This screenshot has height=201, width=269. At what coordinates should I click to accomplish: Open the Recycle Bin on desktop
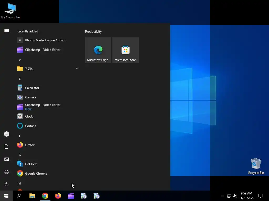(256, 166)
